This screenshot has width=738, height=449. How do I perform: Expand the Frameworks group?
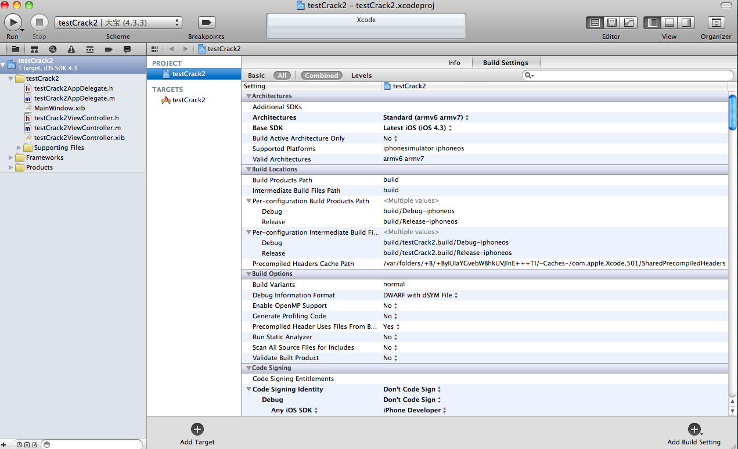pos(10,157)
